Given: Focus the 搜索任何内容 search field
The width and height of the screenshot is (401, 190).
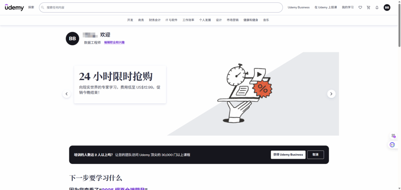Looking at the screenshot, I should [x=161, y=7].
